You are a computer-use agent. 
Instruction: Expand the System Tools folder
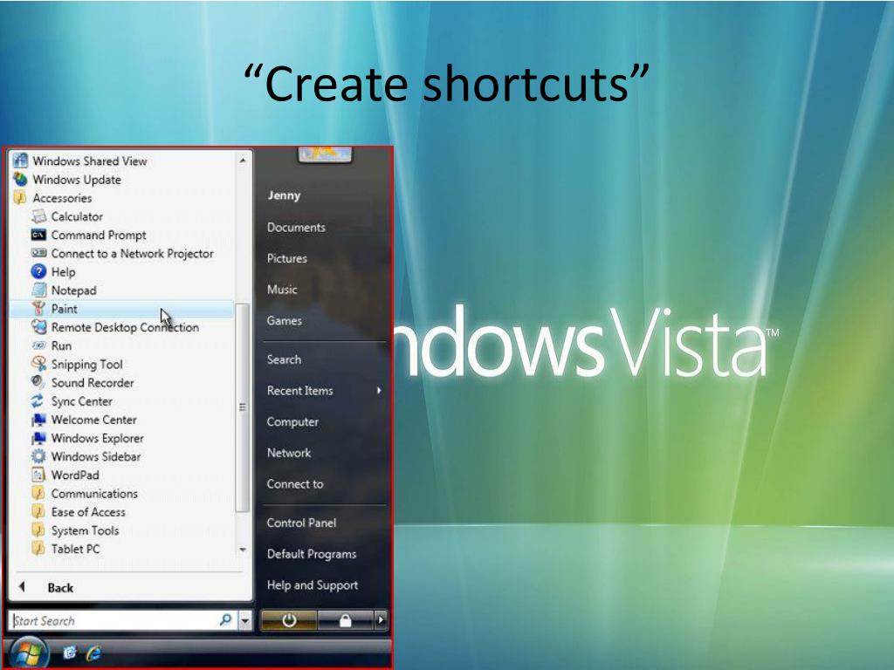75,530
